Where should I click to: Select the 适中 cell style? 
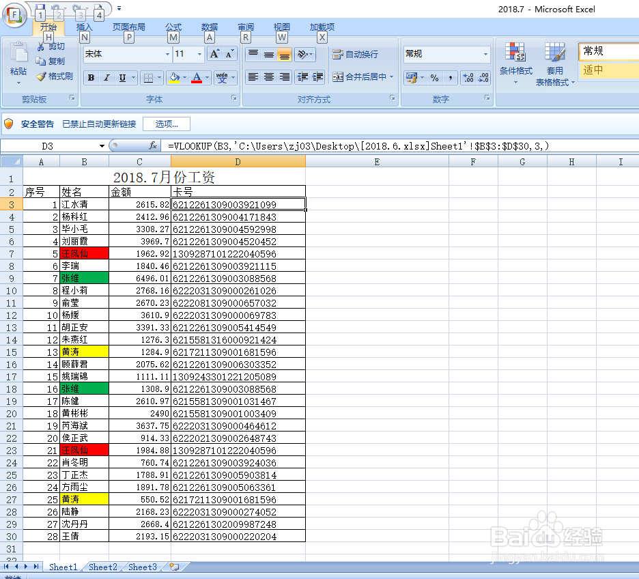coord(608,70)
